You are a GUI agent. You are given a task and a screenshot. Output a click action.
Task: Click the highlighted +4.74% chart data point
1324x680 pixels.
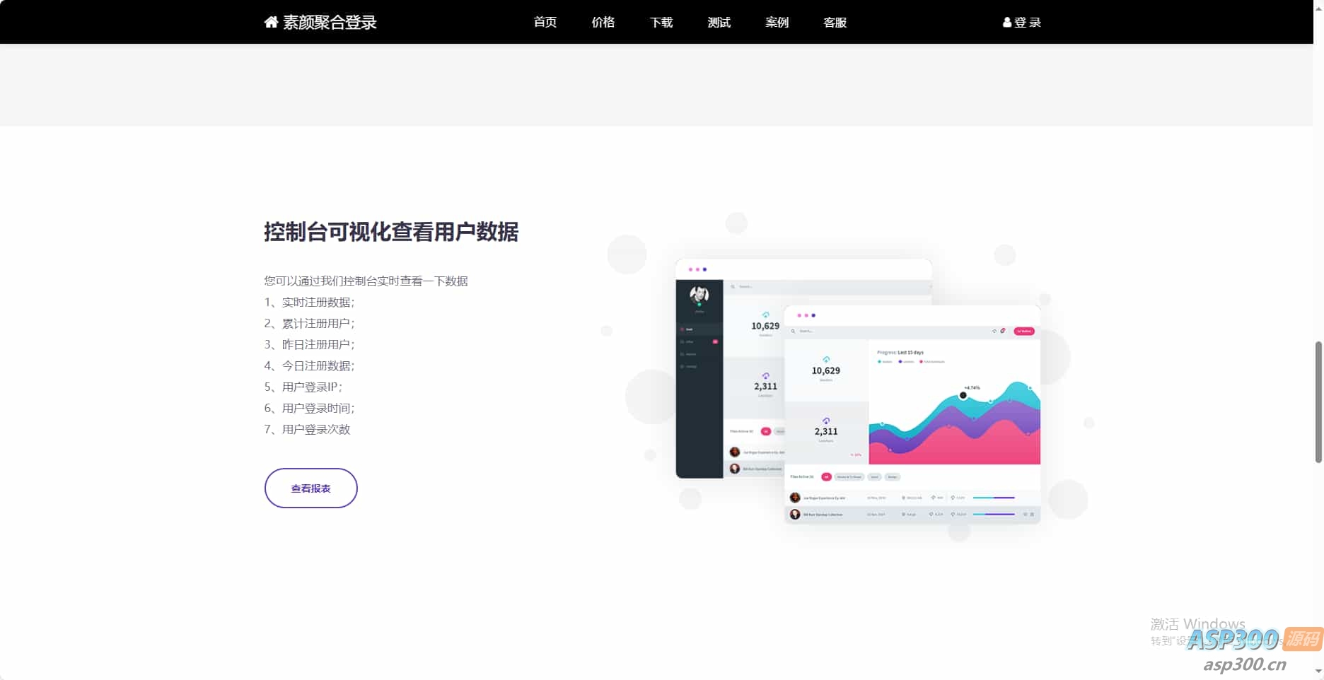963,395
